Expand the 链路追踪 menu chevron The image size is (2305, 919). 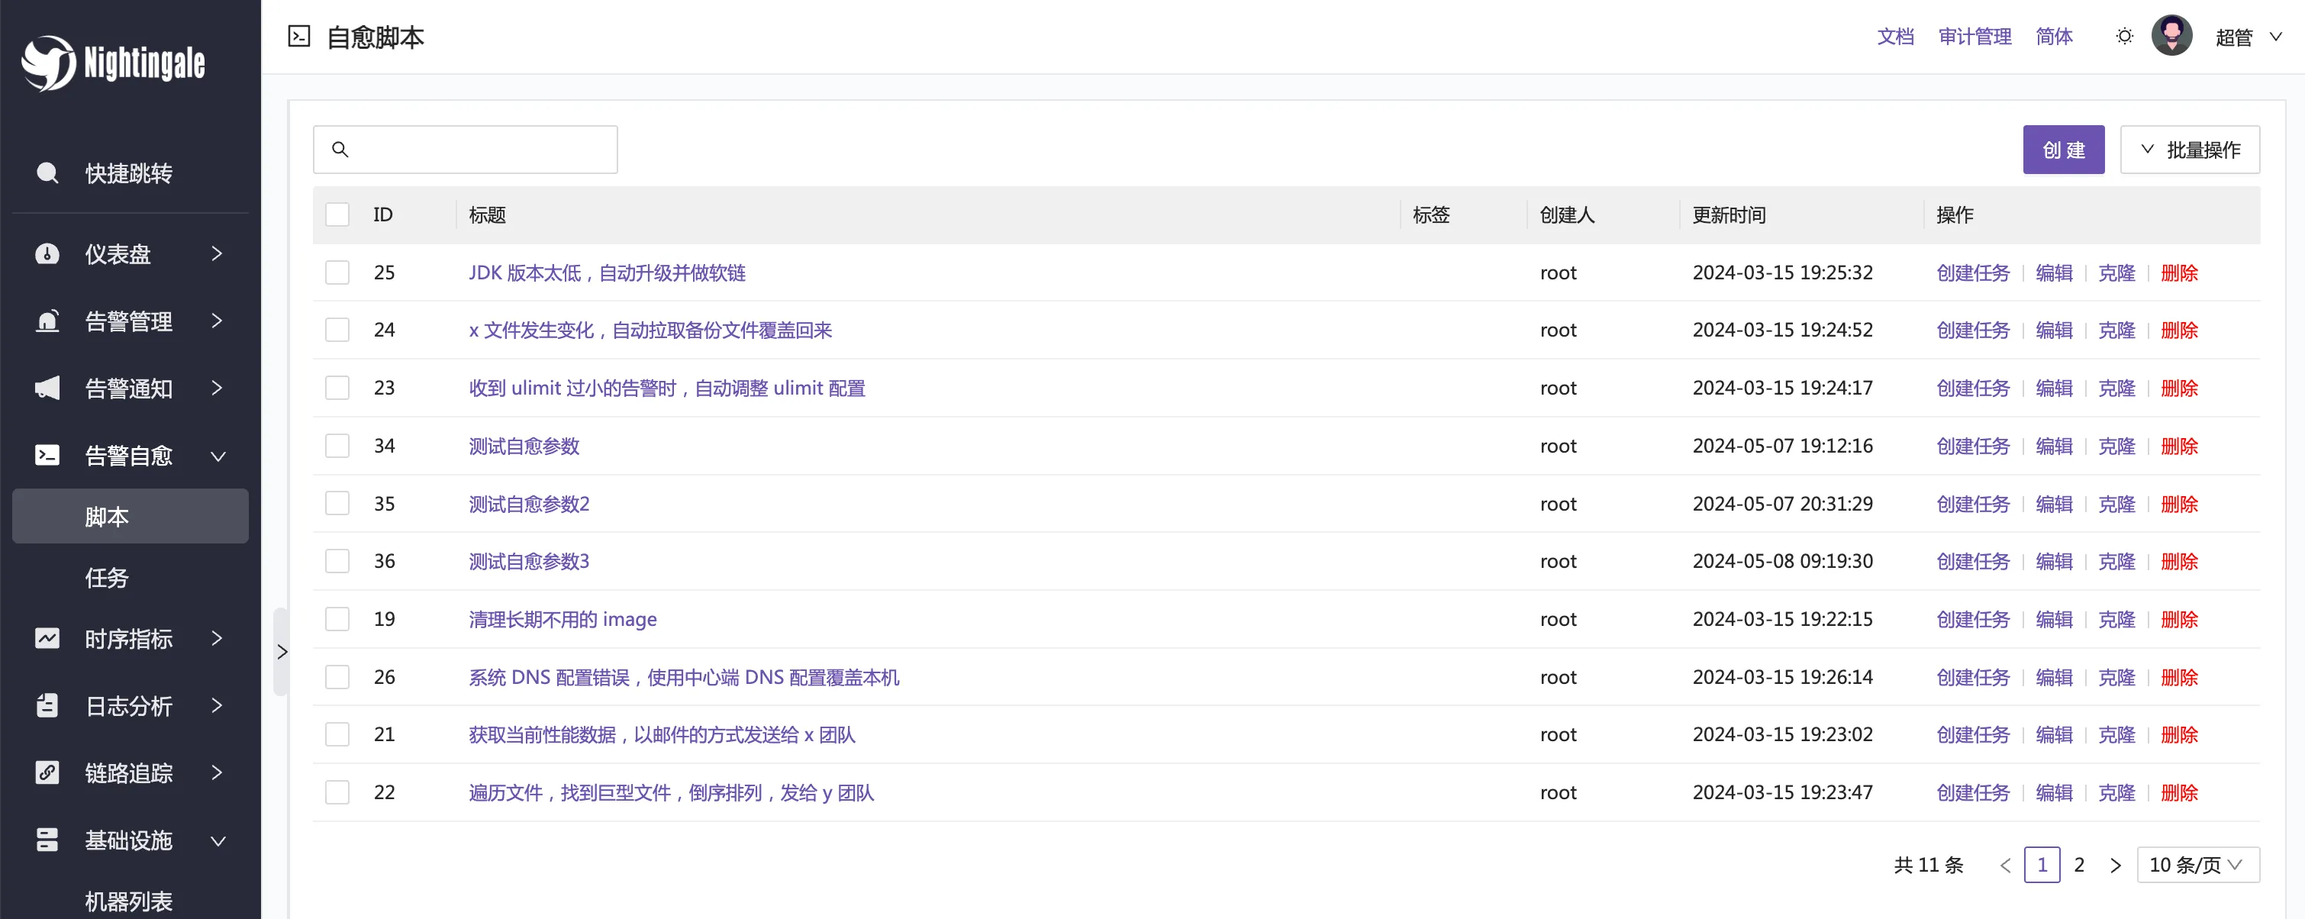(x=217, y=773)
